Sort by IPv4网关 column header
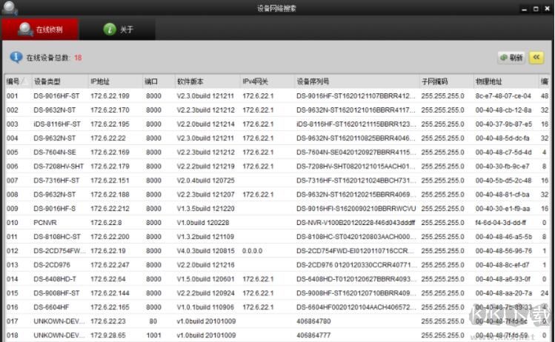The width and height of the screenshot is (555, 342). 267,81
